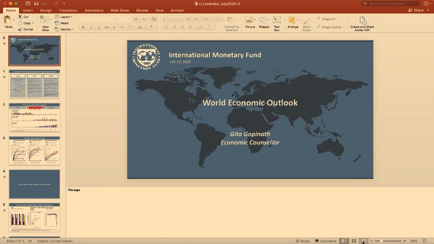The image size is (434, 244).
Task: Open the Slide Show tab
Action: point(120,11)
